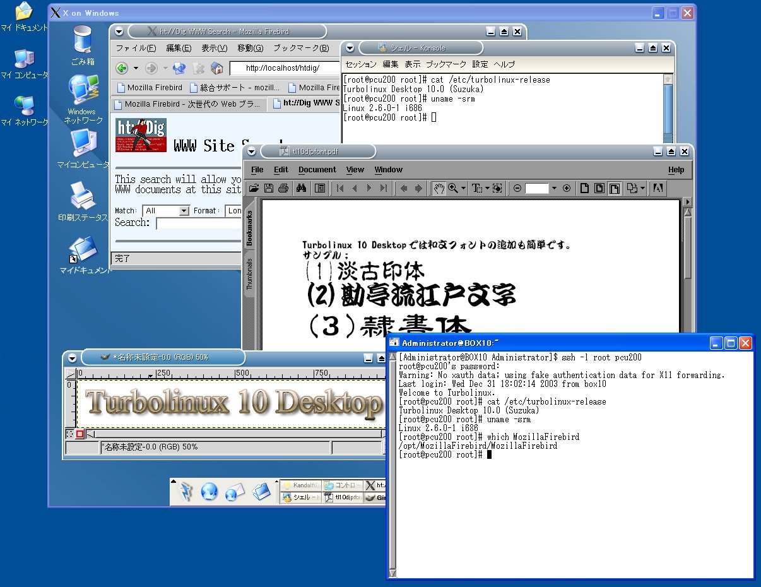Open the Thumbnails side tab in PDF viewer
The width and height of the screenshot is (761, 587).
tap(249, 273)
